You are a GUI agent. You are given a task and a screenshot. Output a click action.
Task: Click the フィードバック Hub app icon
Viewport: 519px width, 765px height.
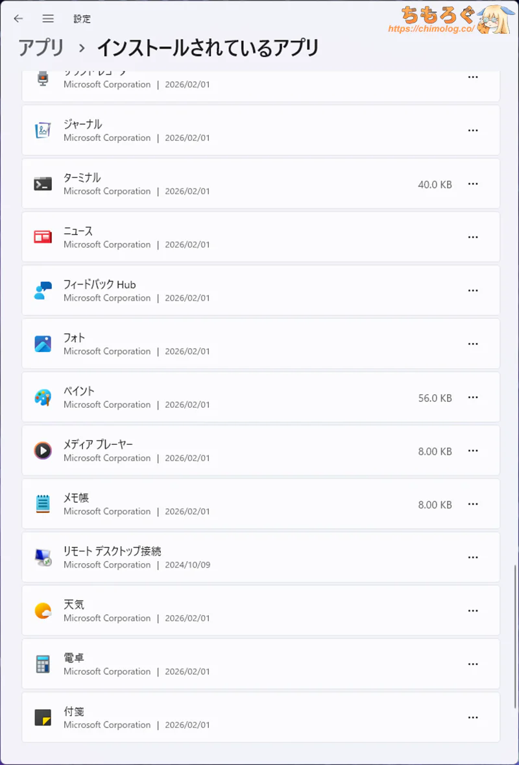43,290
